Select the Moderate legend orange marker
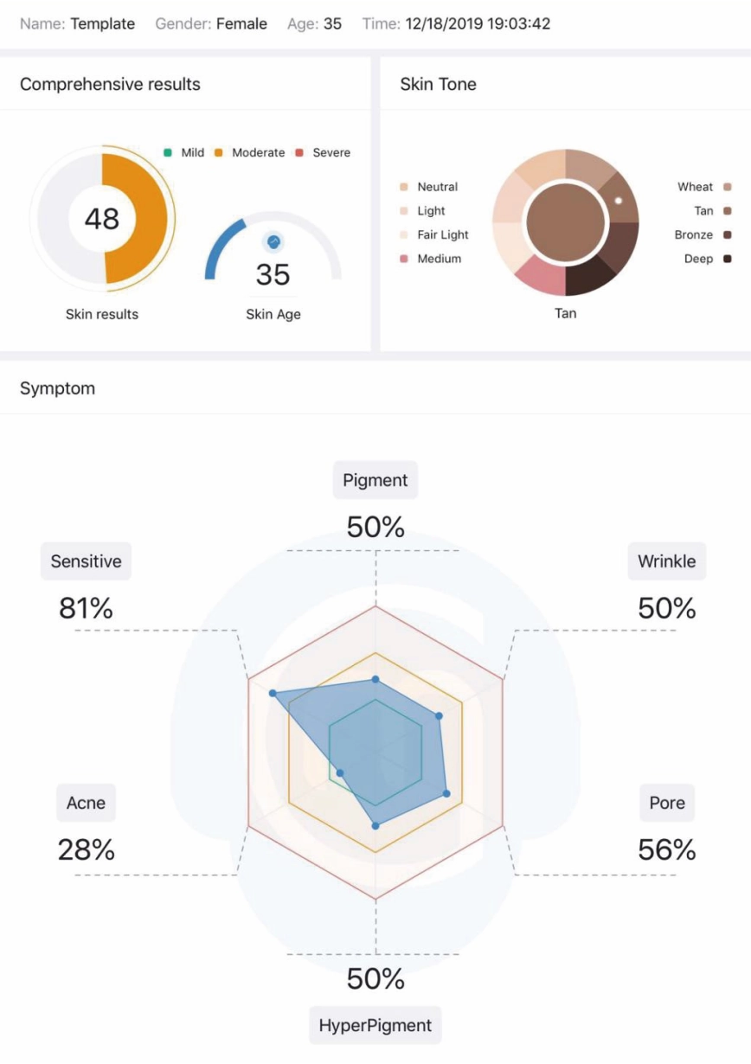Screen dimensions: 751x1064 [219, 152]
